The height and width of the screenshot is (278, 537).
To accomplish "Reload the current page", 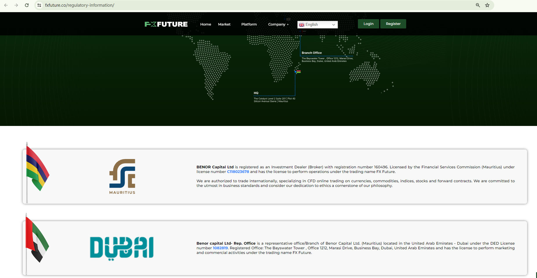I will point(27,5).
